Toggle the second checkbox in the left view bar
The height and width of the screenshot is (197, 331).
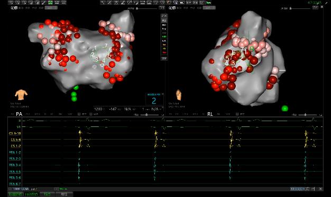point(91,114)
